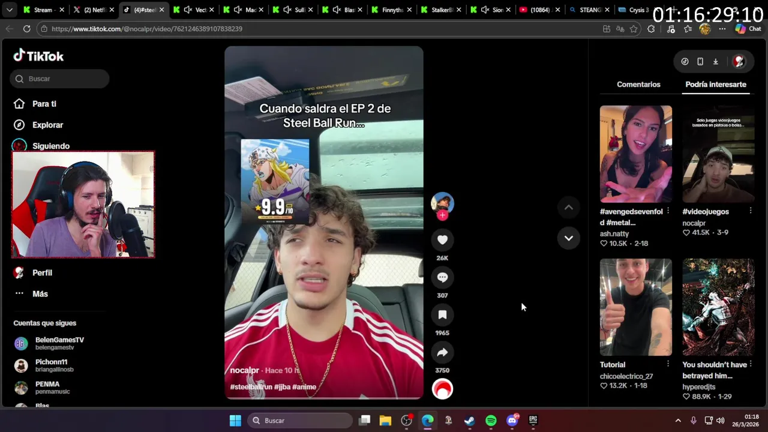Open the #anime hashtag
Image resolution: width=768 pixels, height=432 pixels.
[305, 387]
